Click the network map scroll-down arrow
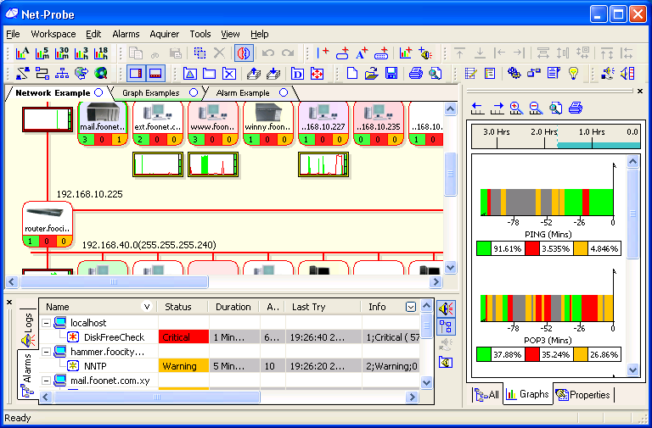The height and width of the screenshot is (428, 652). coord(451,267)
